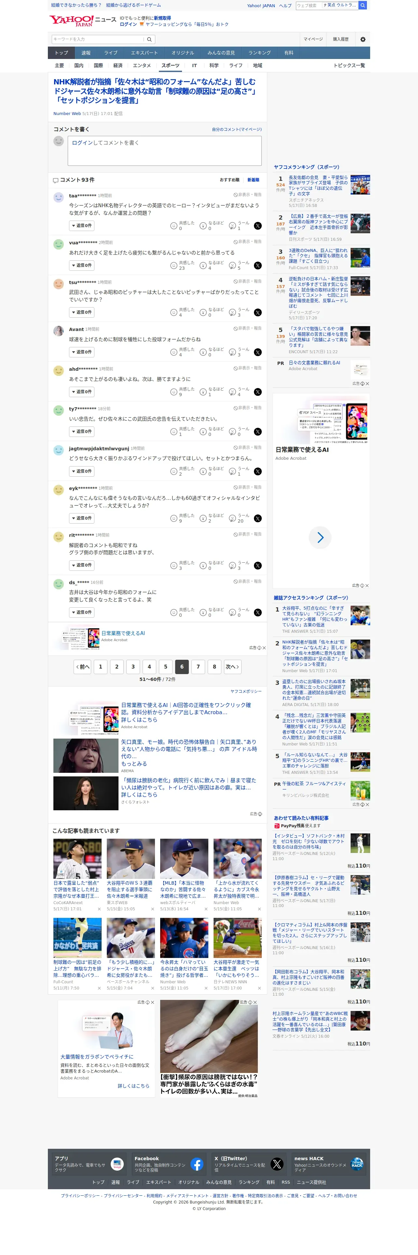This screenshot has height=1255, width=418.
Task: Choose the 経済 category
Action: tap(118, 66)
